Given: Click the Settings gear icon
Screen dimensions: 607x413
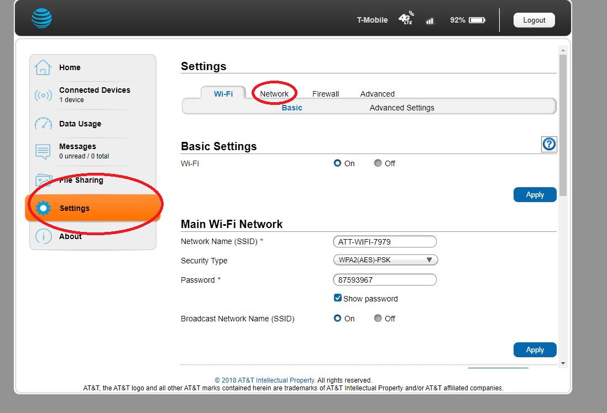Looking at the screenshot, I should pyautogui.click(x=43, y=209).
